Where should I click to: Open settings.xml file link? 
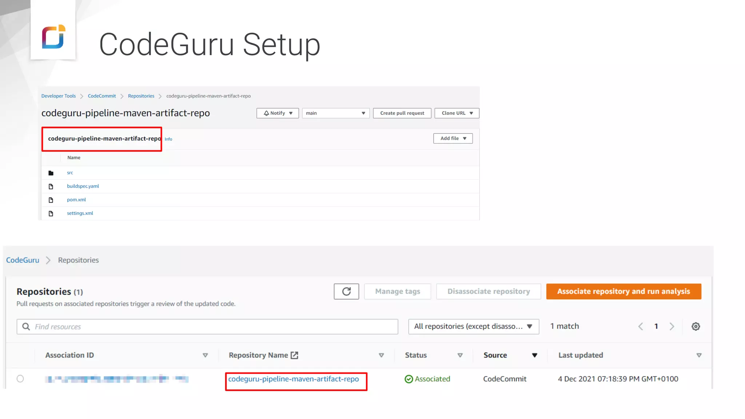click(x=80, y=213)
